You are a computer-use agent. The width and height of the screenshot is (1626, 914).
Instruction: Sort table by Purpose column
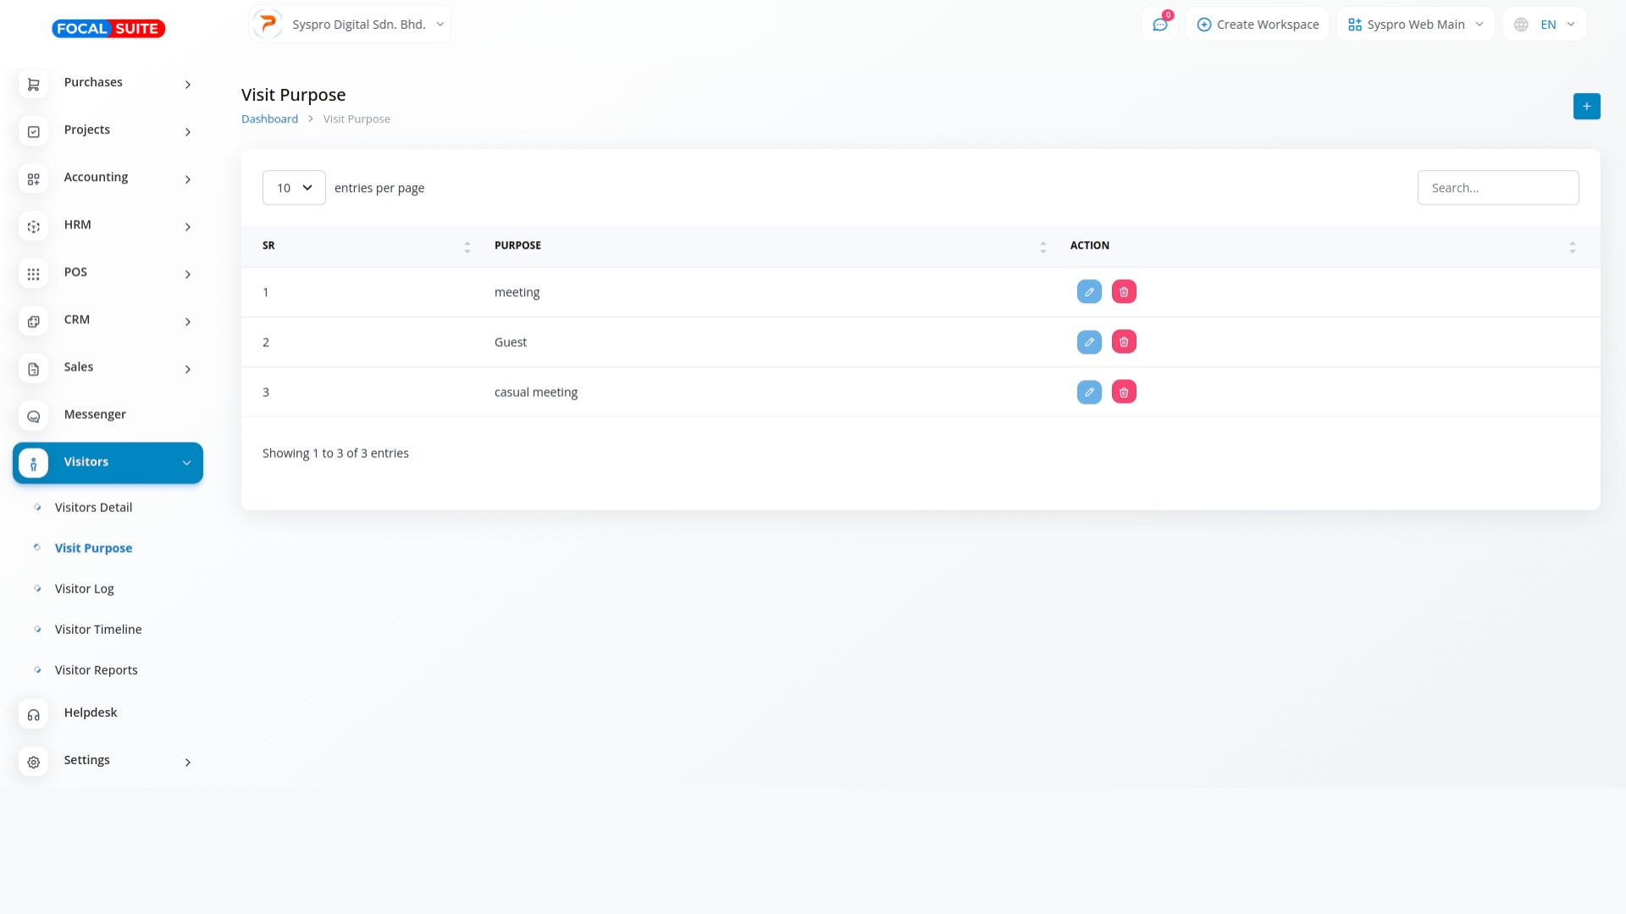click(1043, 246)
